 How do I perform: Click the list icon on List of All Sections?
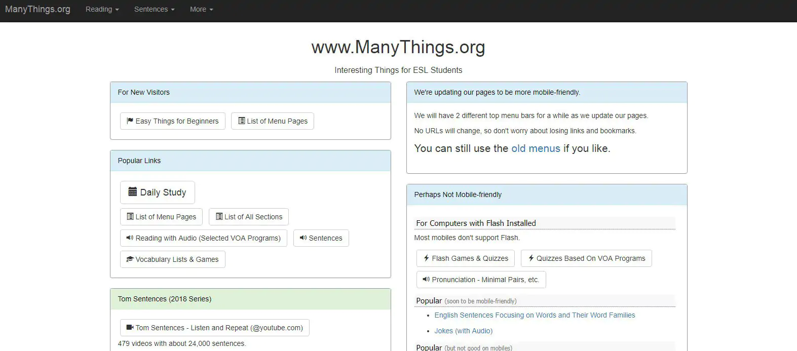click(219, 217)
